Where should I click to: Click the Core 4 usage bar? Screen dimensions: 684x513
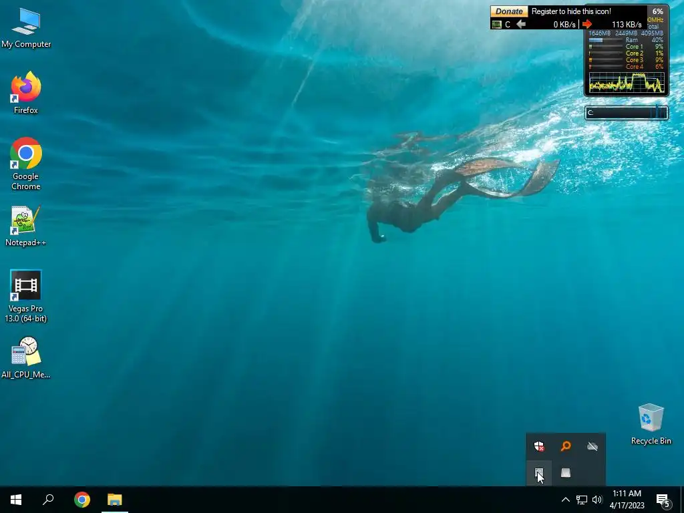[x=605, y=67]
